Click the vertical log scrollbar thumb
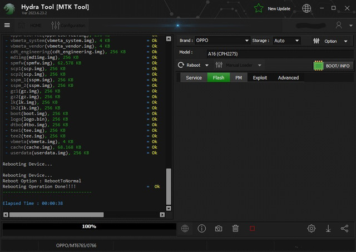 [x=169, y=186]
